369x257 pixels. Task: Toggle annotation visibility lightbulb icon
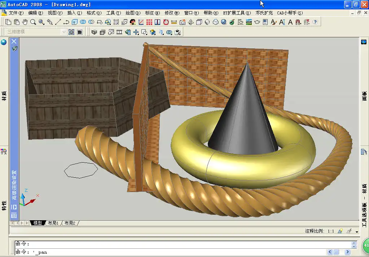tap(340, 231)
